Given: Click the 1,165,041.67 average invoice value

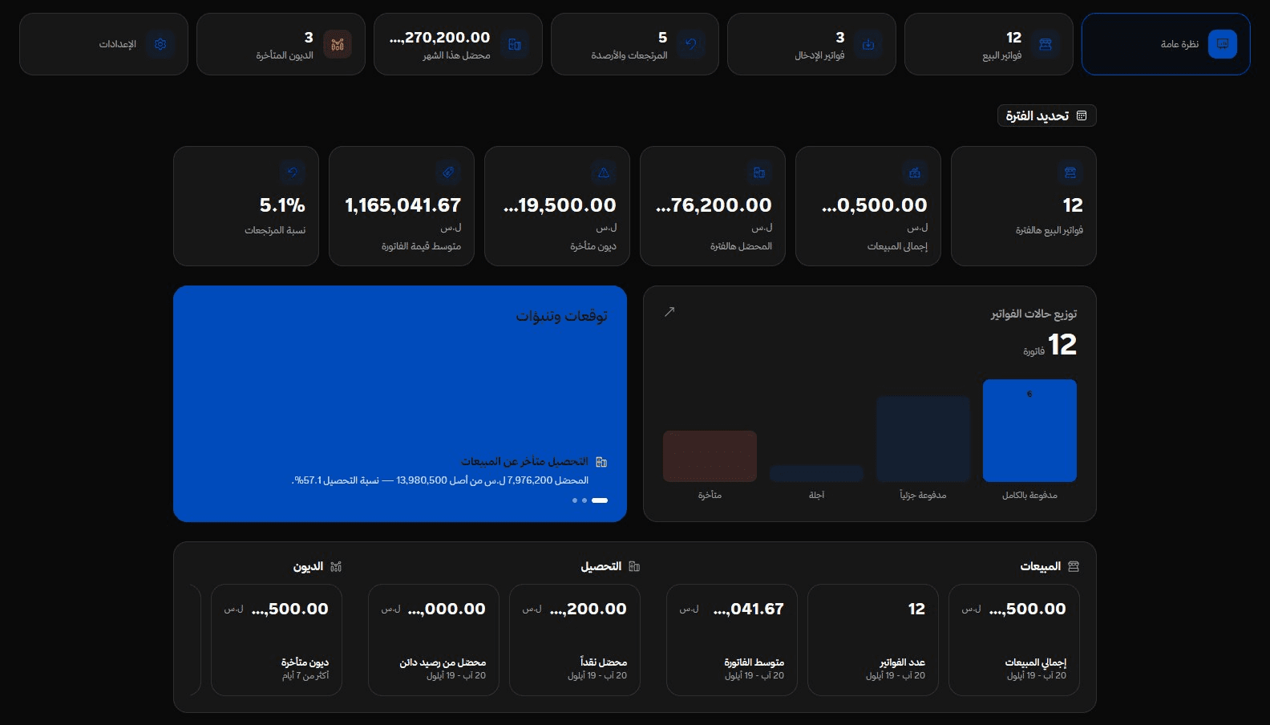Looking at the screenshot, I should click(x=403, y=205).
